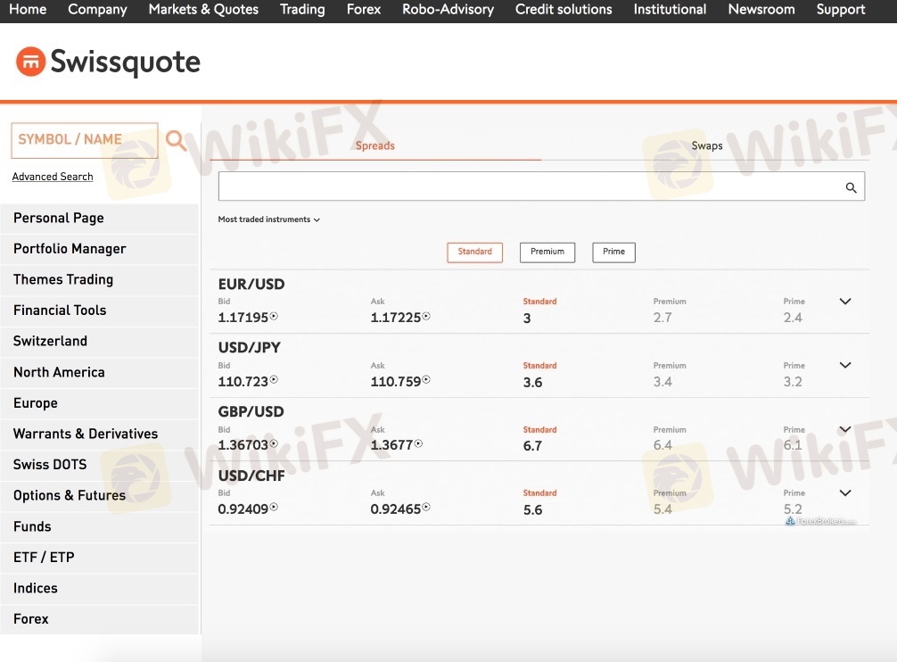This screenshot has height=662, width=897.
Task: Click the small icon beside USD/JPY bid price
Action: point(275,380)
